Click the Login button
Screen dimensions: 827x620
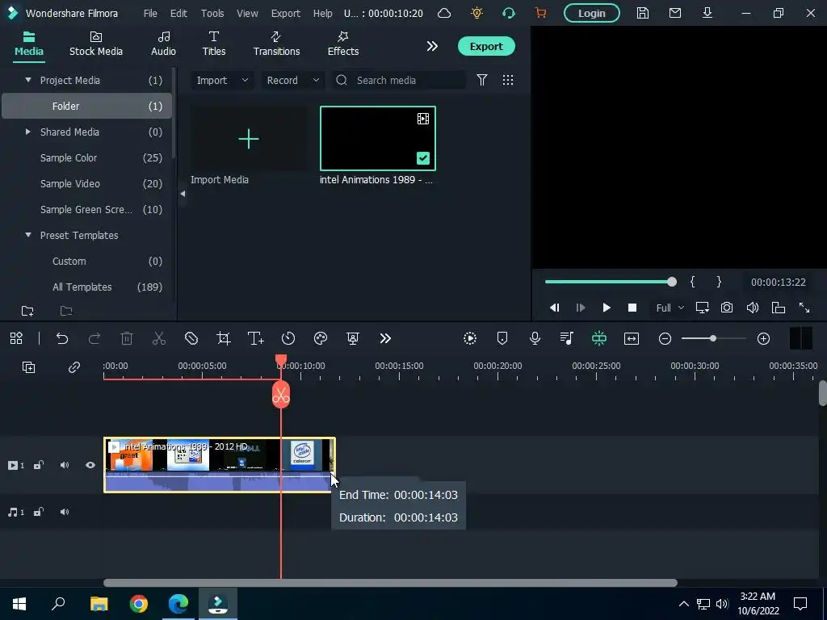click(x=591, y=13)
